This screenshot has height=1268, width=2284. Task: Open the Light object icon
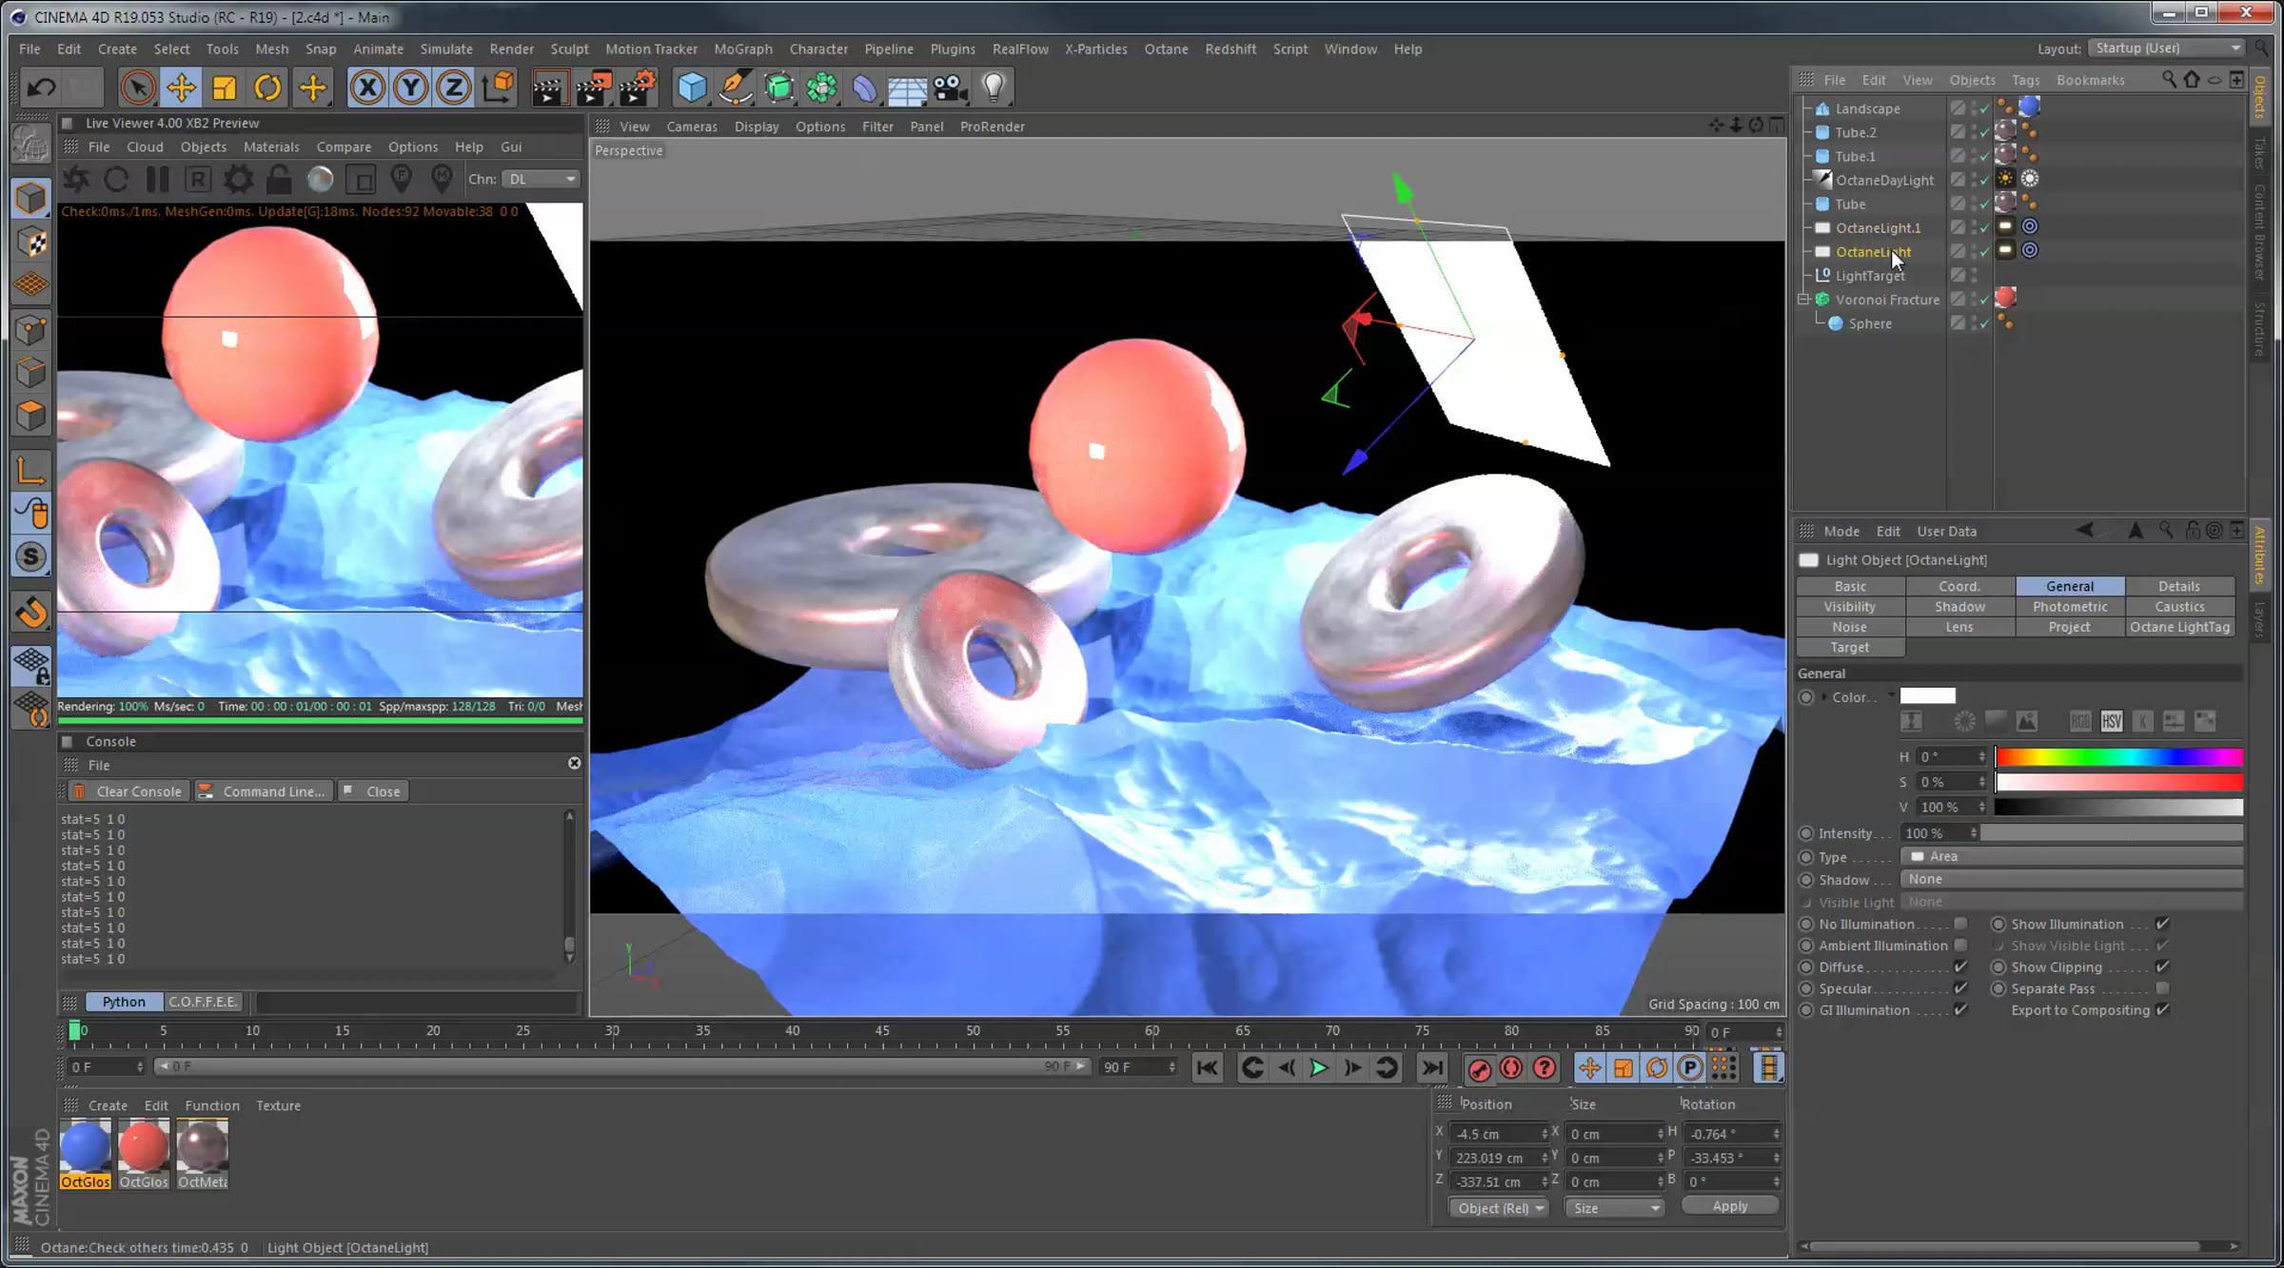994,88
